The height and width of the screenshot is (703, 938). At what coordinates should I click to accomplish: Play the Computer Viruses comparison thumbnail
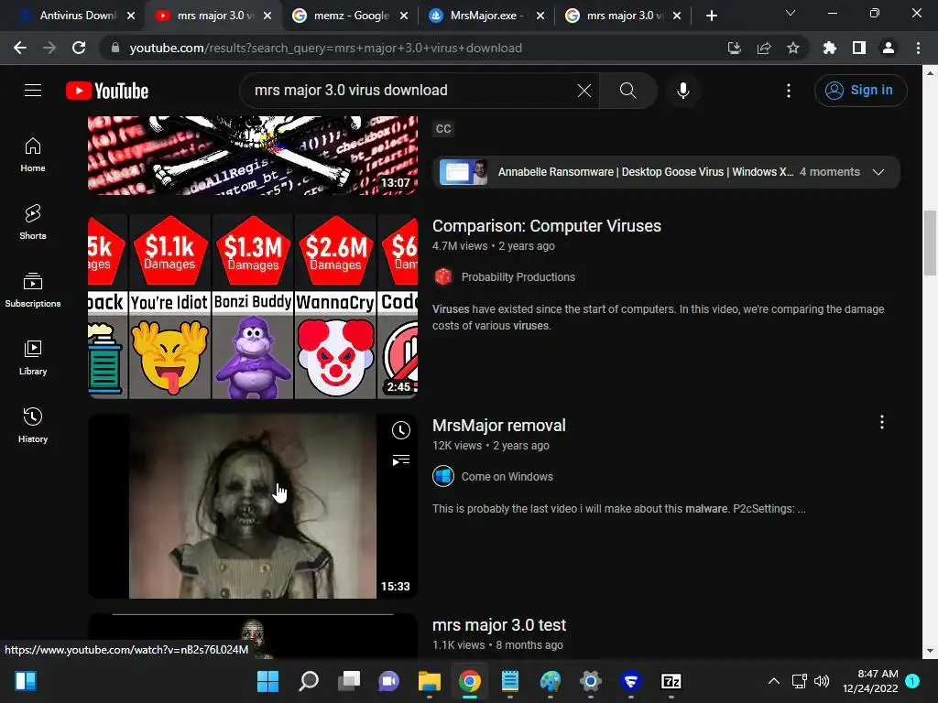coord(253,307)
